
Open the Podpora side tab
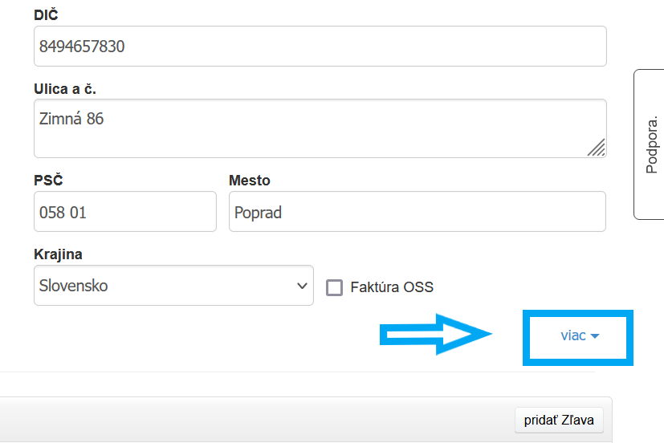650,144
